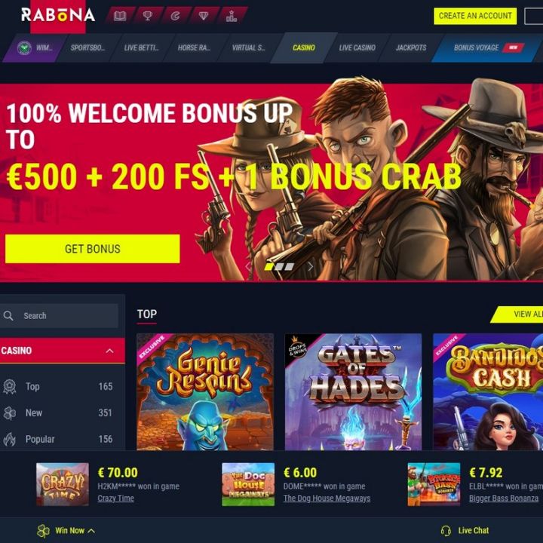Go to previous banner slide arrow
Screen dimensions: 543x543
pyautogui.click(x=248, y=266)
